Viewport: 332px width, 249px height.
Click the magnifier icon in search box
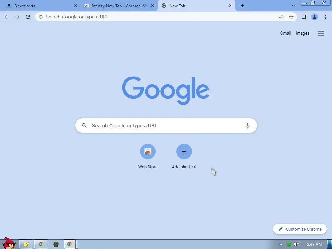tap(84, 125)
